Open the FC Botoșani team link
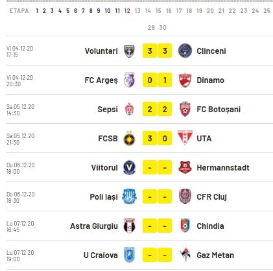Viewport: 273px width, 271px height. [219, 110]
